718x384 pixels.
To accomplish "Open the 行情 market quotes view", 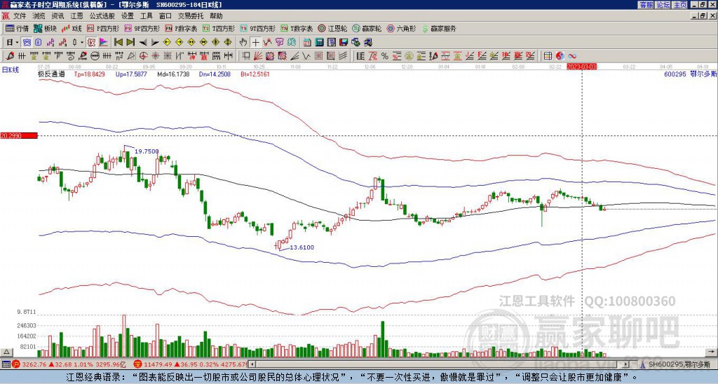I will (17, 29).
